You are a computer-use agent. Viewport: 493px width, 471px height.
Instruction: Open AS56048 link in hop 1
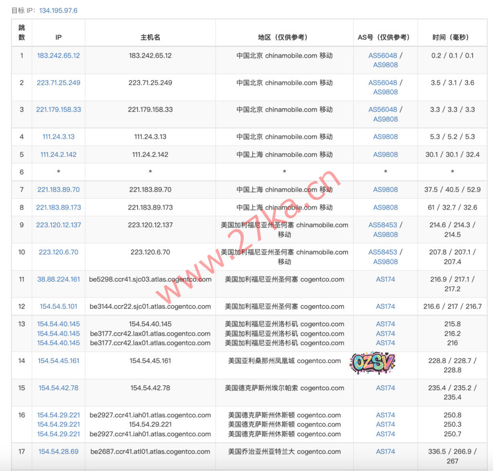383,55
